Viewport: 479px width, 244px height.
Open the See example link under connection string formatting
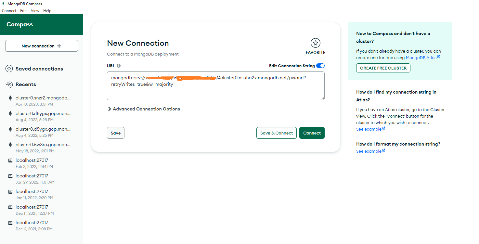pos(368,151)
